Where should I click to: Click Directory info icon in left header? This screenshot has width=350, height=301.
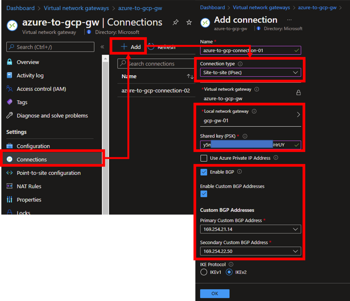click(89, 32)
